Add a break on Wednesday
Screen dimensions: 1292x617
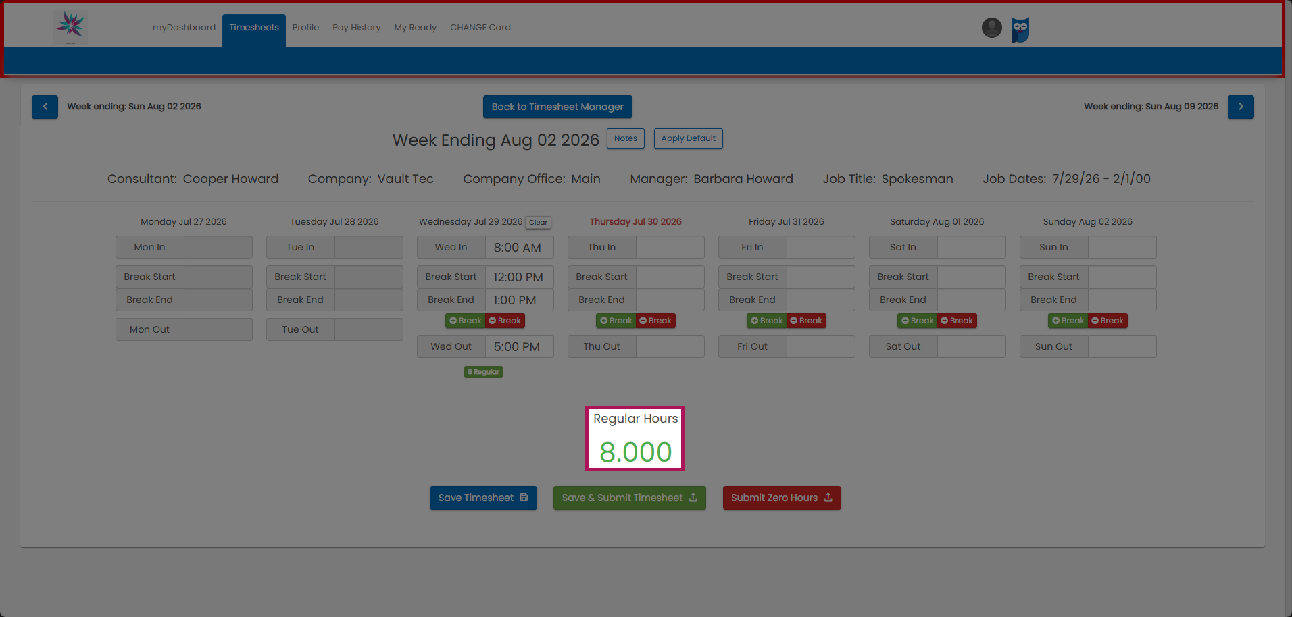465,321
